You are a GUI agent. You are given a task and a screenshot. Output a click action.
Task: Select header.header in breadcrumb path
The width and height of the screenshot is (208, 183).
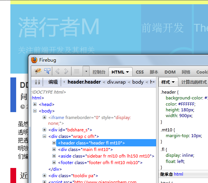pos(84,82)
